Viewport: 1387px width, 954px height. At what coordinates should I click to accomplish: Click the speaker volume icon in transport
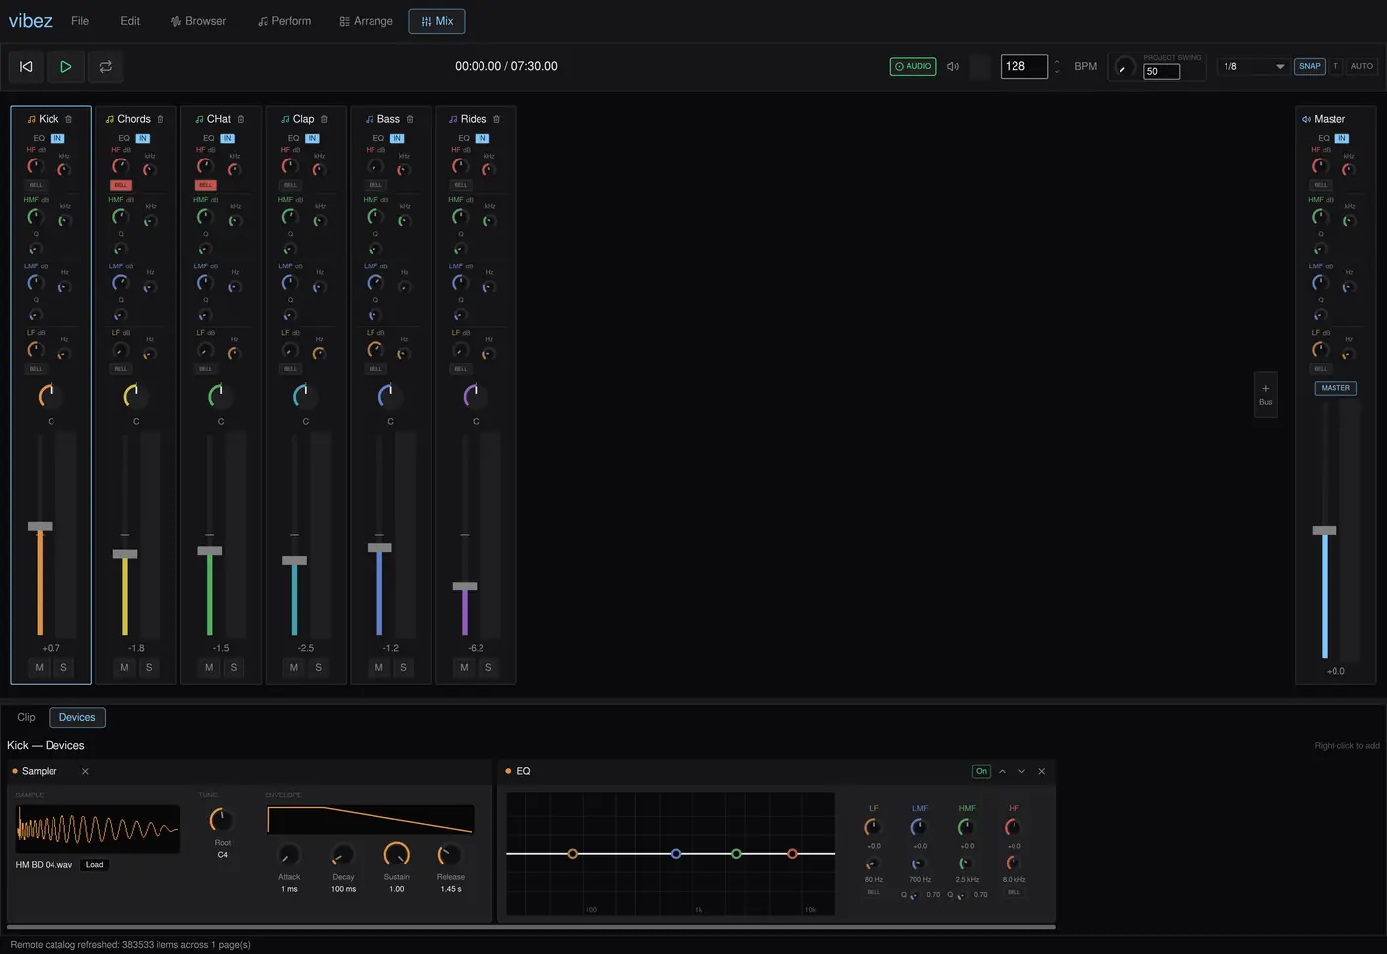[953, 66]
